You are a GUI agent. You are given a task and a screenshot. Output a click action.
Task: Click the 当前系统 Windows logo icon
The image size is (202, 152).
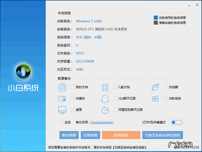point(155,98)
